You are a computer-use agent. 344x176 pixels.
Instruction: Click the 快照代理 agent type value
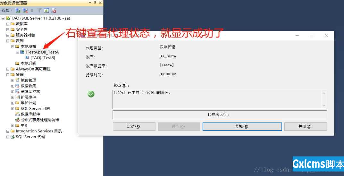pyautogui.click(x=167, y=47)
